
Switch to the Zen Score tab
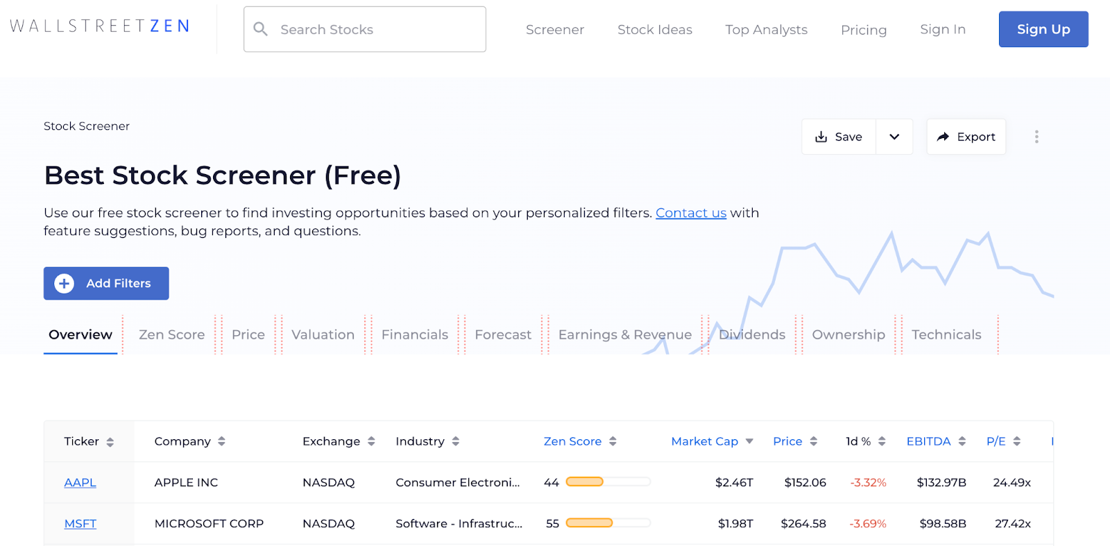point(171,334)
